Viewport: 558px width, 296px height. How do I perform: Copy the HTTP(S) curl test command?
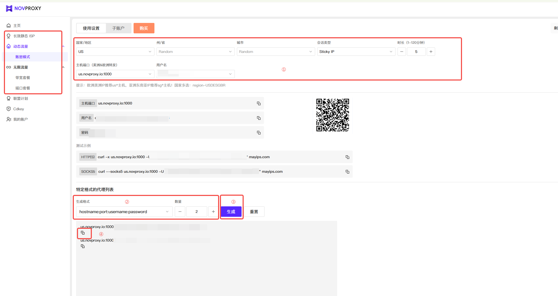coord(347,157)
